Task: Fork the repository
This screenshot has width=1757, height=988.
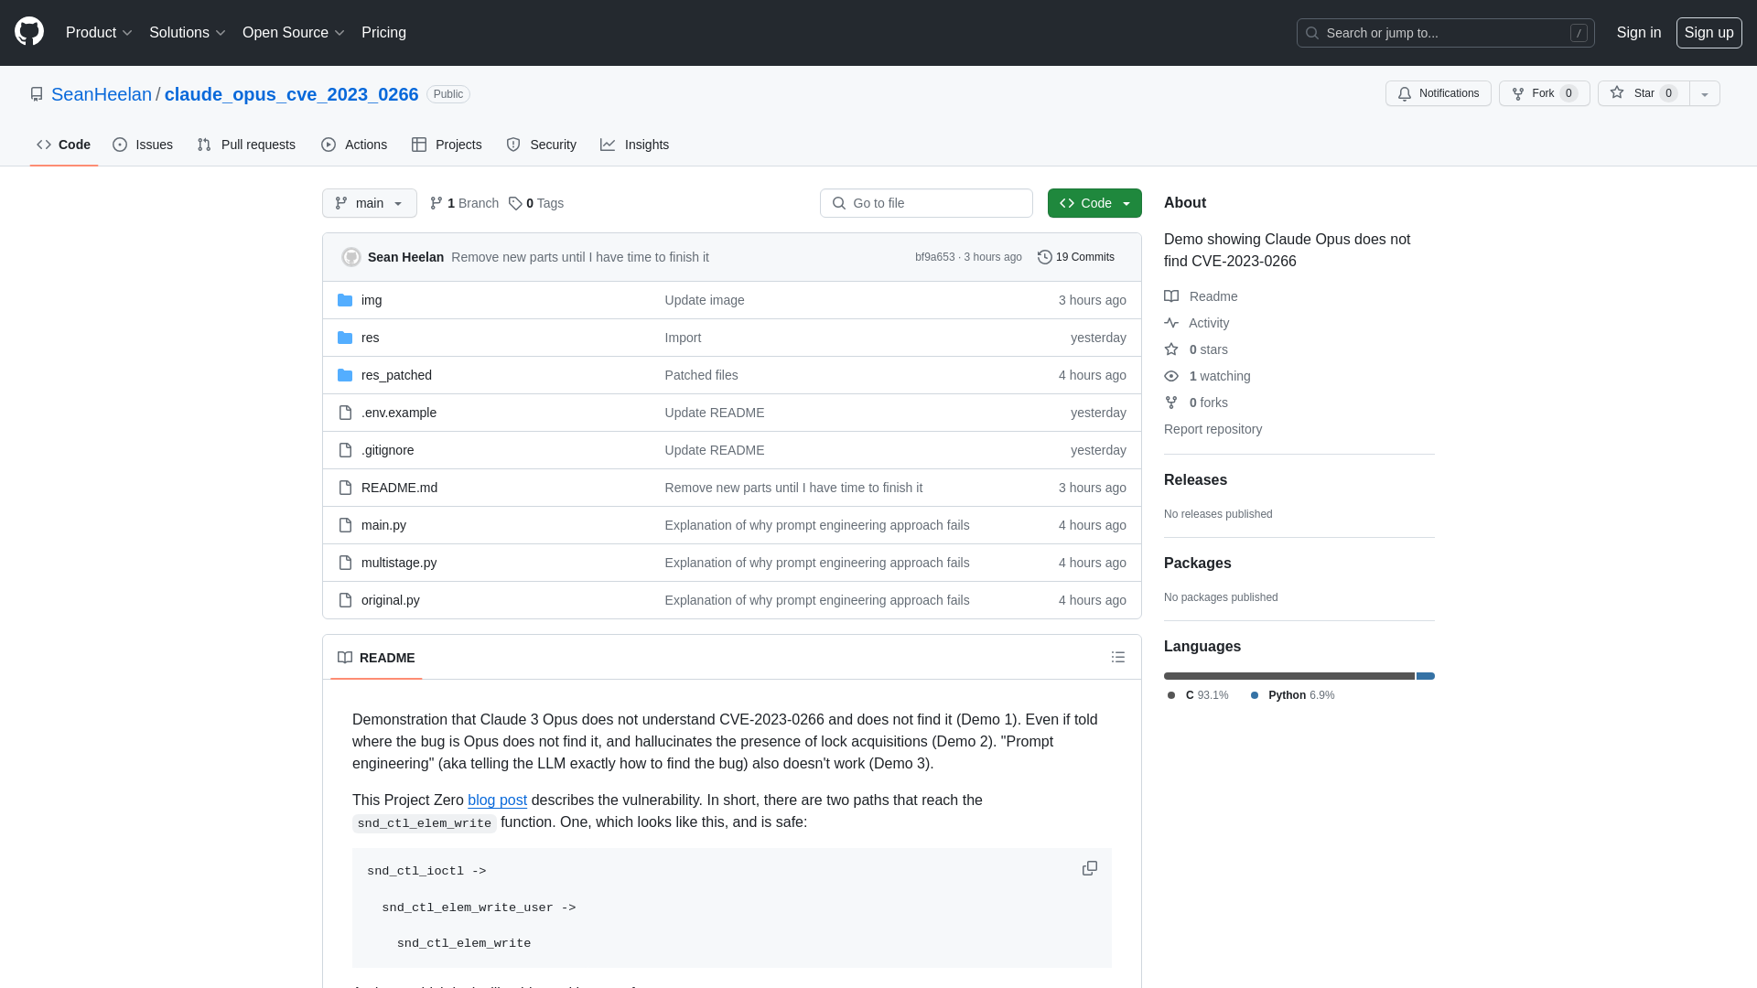Action: (1544, 93)
